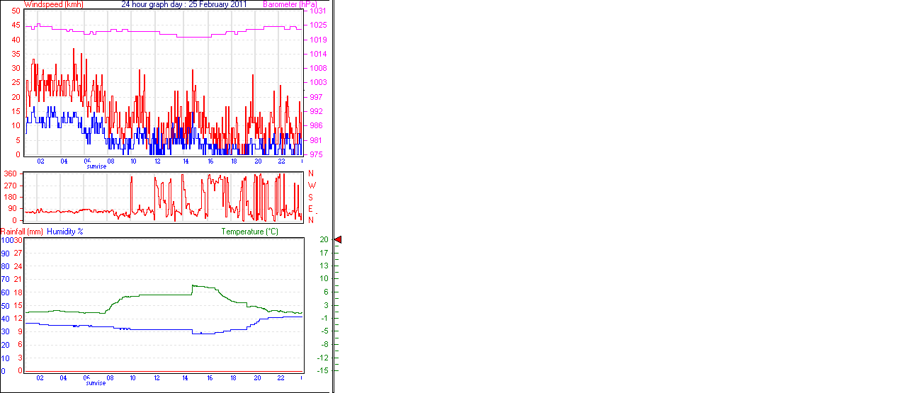Viewport: 901px width, 393px height.
Task: Click the -15 value on temperature scale
Action: coord(323,370)
